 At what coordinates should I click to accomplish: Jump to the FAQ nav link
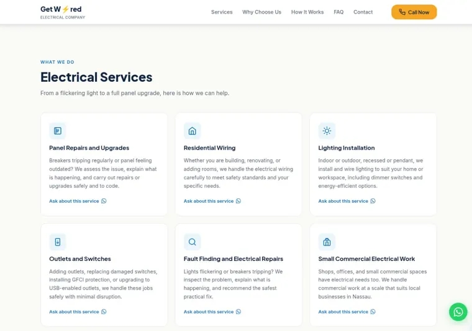[x=338, y=12]
